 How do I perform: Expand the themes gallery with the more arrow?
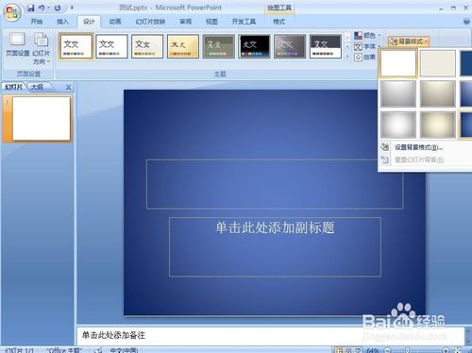tap(347, 57)
